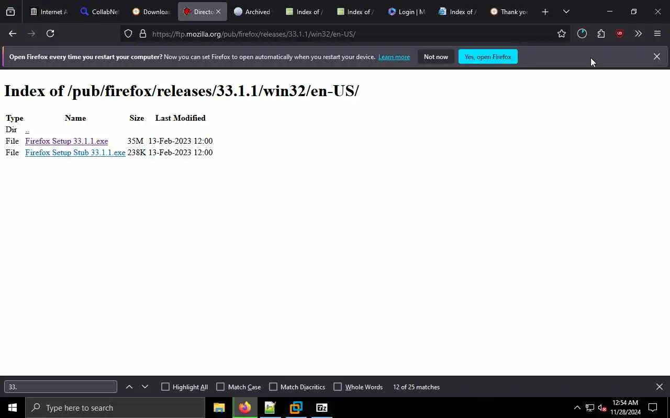Download Firefox Setup 33.1.1.exe
Screen dimensions: 670x418
66,141
